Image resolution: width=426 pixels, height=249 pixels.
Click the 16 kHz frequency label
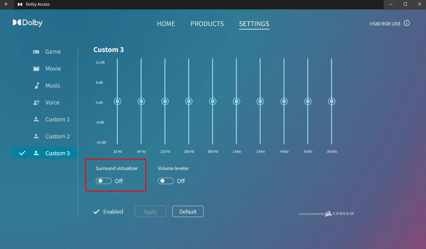tap(332, 151)
